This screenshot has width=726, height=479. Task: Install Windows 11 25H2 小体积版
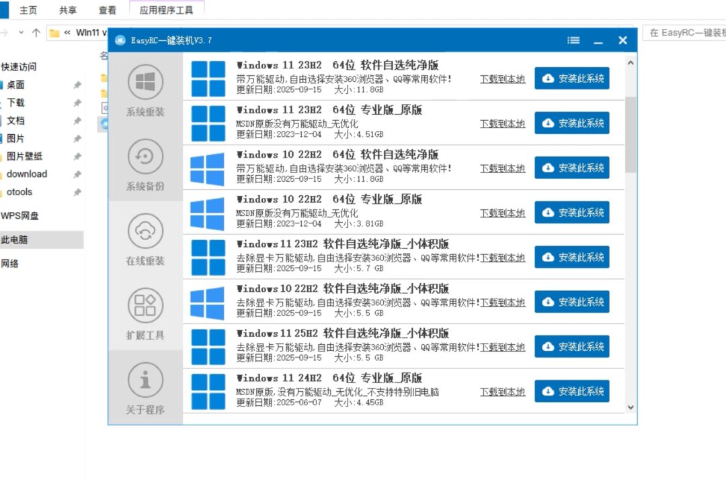(x=572, y=346)
